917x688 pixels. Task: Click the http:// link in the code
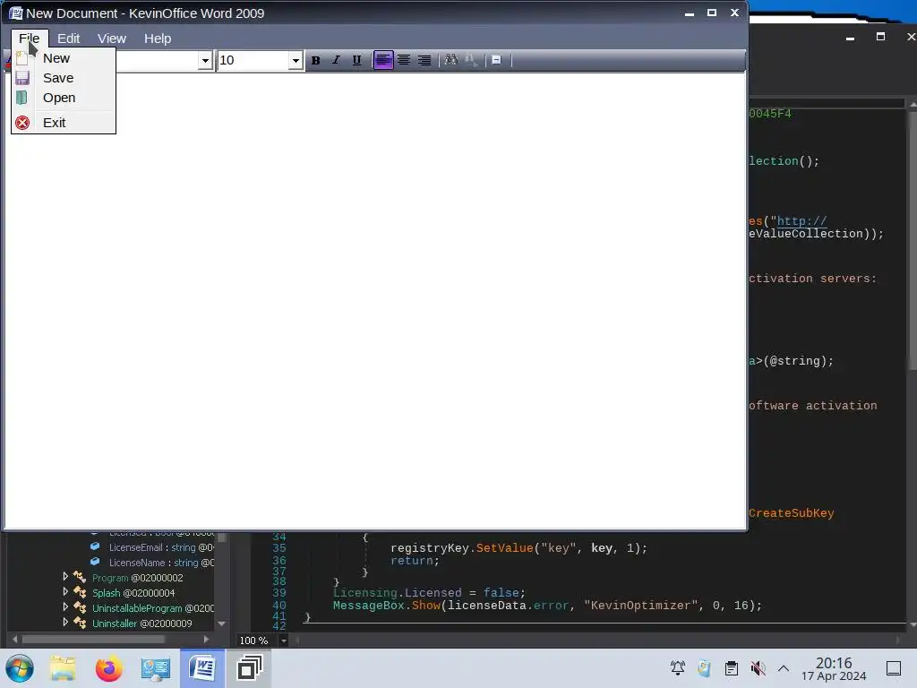pyautogui.click(x=801, y=221)
